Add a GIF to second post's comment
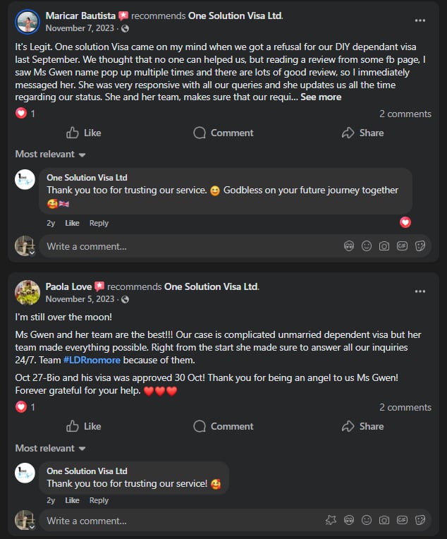Image resolution: width=447 pixels, height=539 pixels. 402,521
